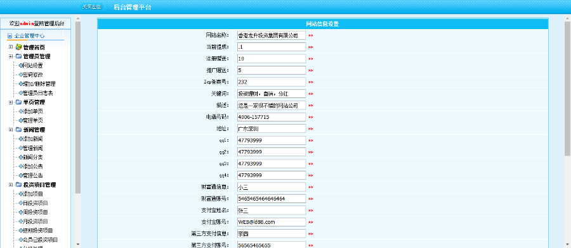Click the bullet icon before 添加新闻
Image resolution: width=571 pixels, height=248 pixels.
(x=20, y=139)
